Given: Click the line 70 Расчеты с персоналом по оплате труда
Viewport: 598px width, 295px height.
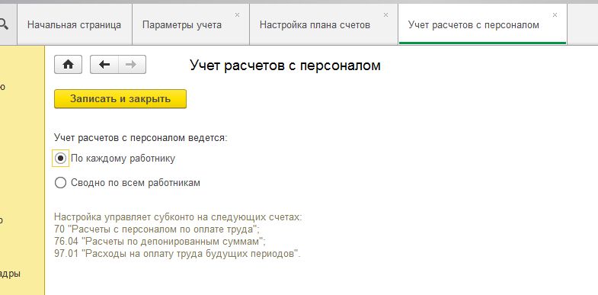Looking at the screenshot, I should [x=157, y=229].
